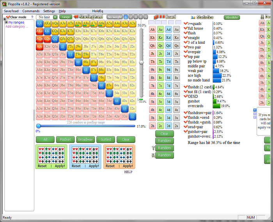The width and height of the screenshot is (273, 222).
Task: Uncheck the top pair statistic
Action: (186, 57)
